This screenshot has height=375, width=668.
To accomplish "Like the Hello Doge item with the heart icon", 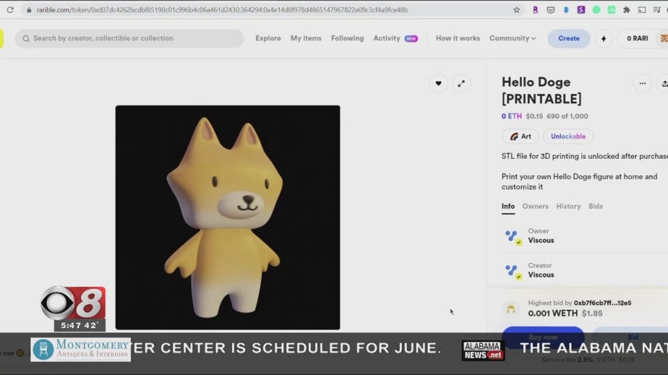I will coord(438,83).
